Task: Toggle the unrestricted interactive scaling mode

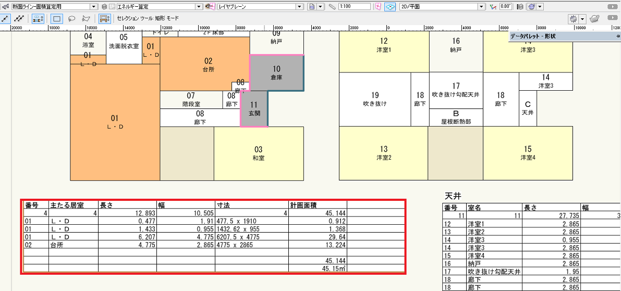Action: (19, 18)
